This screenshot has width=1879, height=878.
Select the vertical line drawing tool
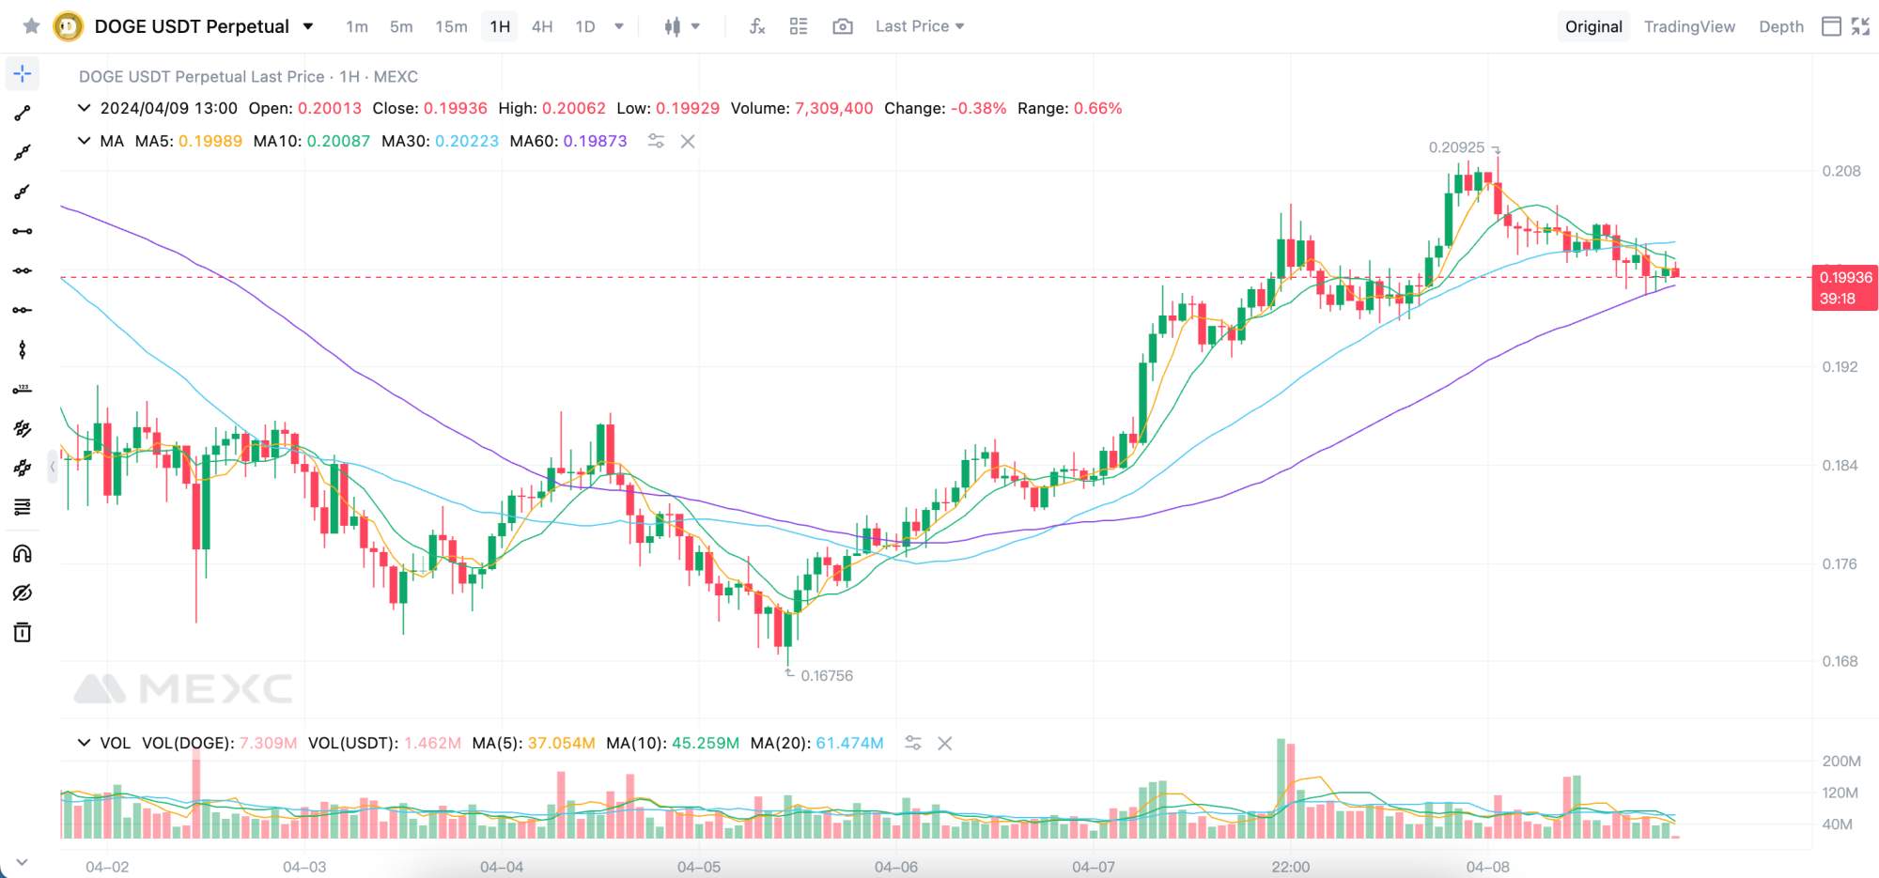coord(23,349)
